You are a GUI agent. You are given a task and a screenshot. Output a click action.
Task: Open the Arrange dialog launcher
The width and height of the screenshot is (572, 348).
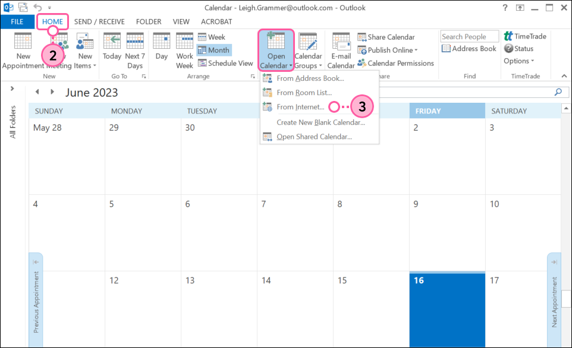tap(253, 76)
